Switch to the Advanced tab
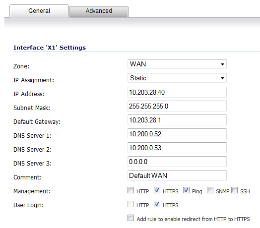The width and height of the screenshot is (260, 228). tap(99, 11)
